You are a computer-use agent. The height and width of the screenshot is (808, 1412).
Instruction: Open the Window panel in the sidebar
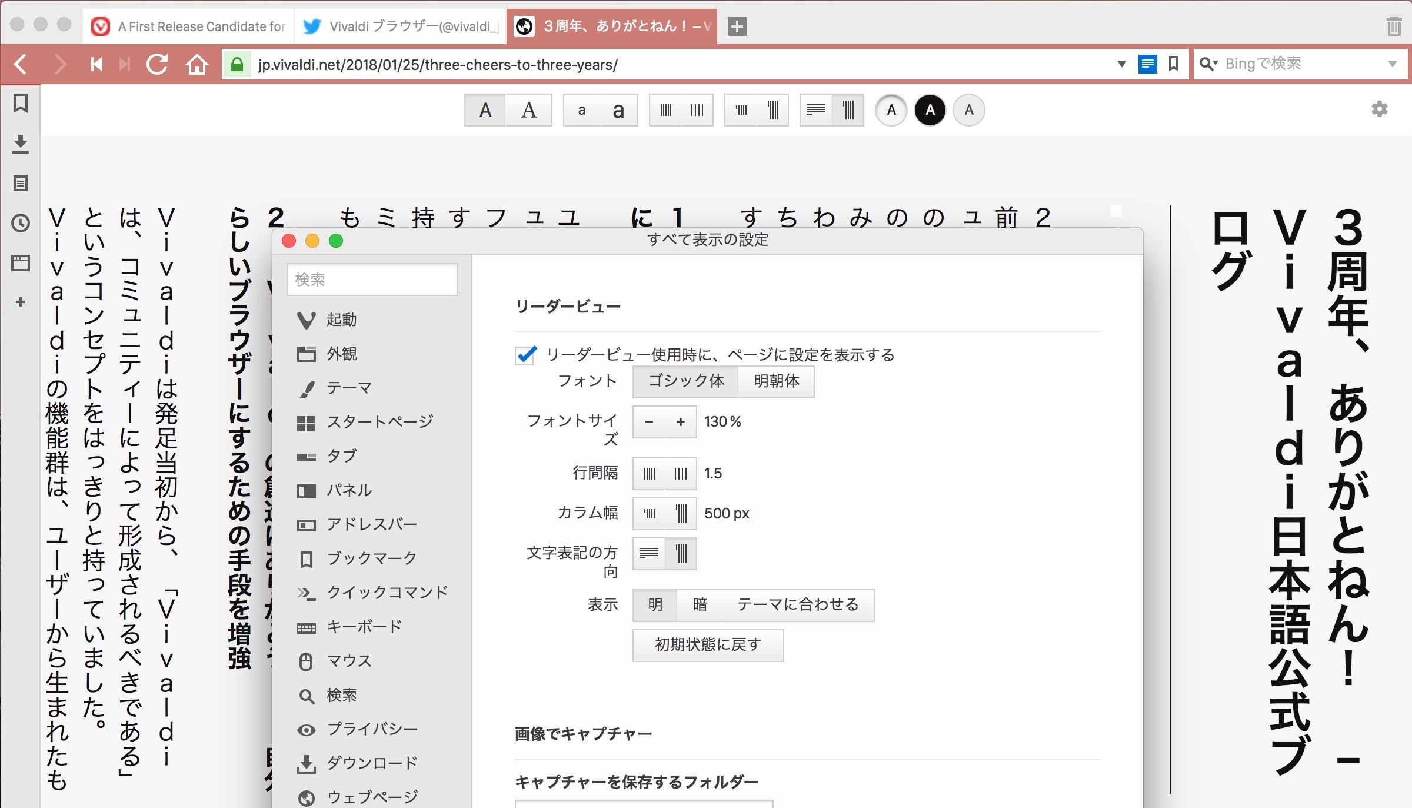(x=20, y=263)
